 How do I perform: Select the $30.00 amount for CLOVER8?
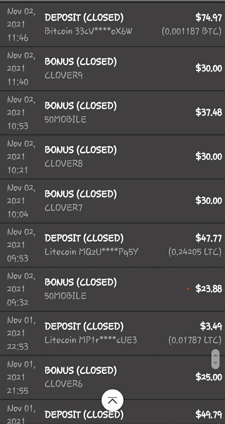pyautogui.click(x=208, y=156)
